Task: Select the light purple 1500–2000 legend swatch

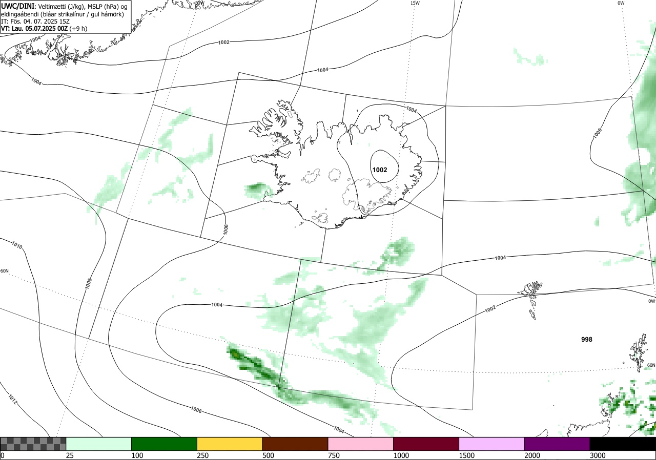Action: pos(492,444)
